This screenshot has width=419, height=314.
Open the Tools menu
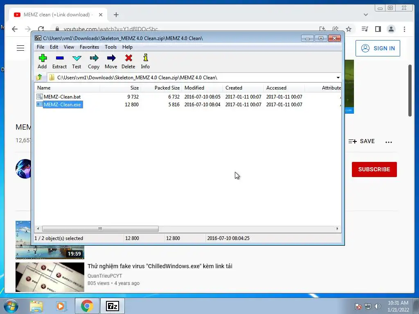click(110, 47)
